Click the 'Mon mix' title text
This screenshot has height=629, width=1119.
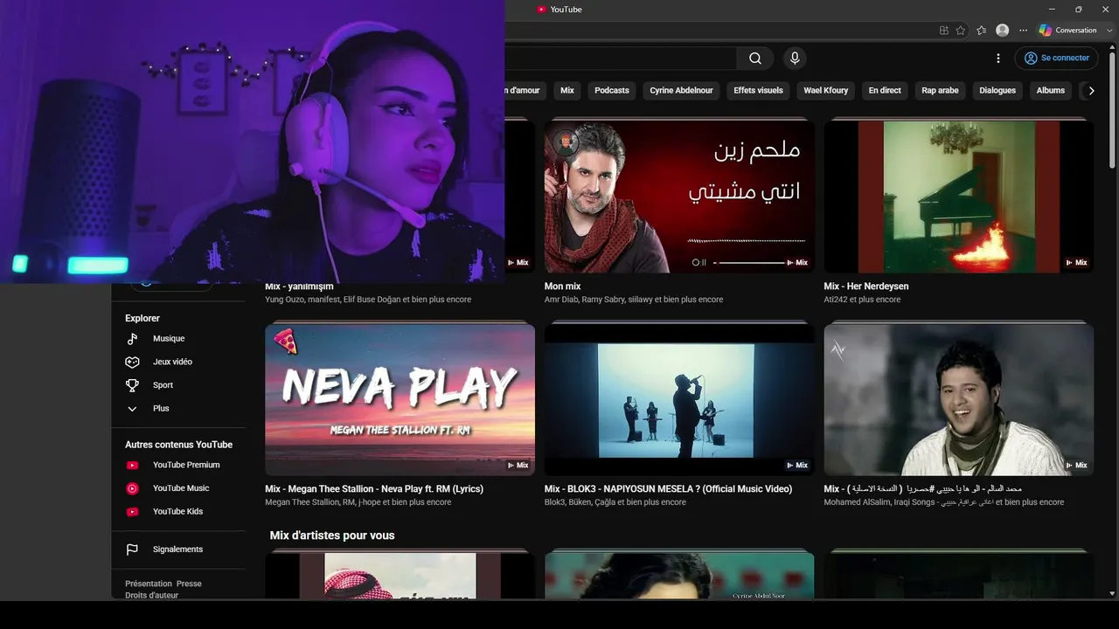(562, 287)
